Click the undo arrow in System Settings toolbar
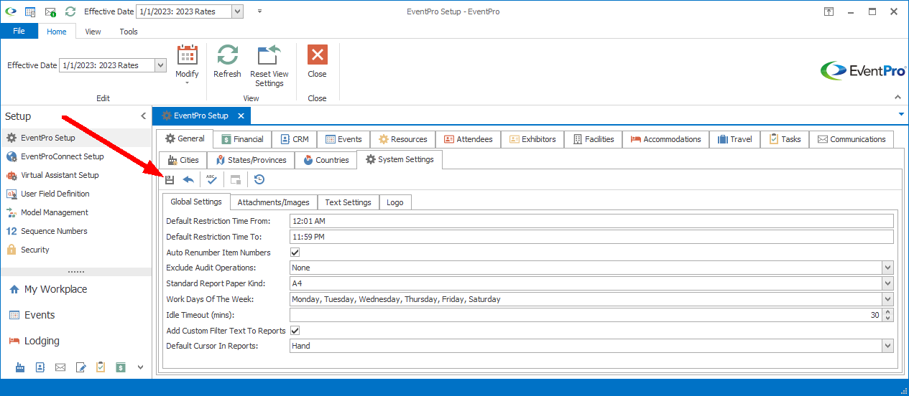This screenshot has height=396, width=909. tap(188, 179)
